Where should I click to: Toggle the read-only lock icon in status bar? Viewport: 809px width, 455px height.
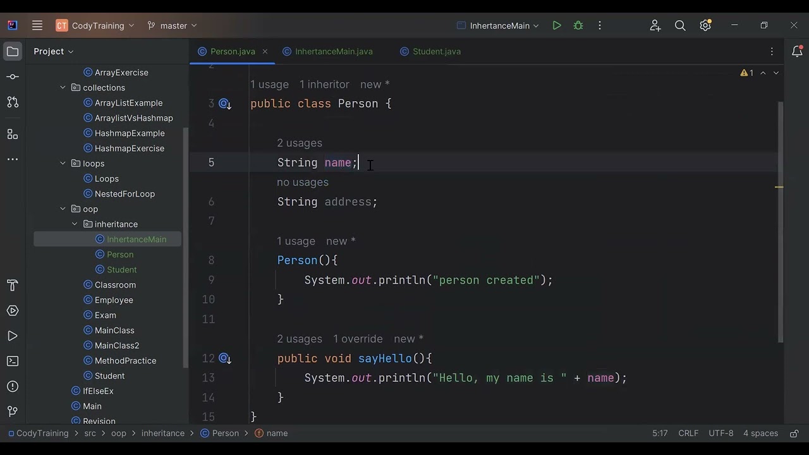pyautogui.click(x=794, y=434)
